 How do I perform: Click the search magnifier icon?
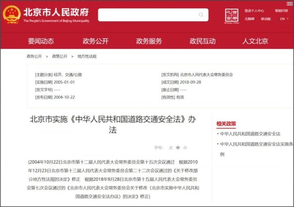201,15
